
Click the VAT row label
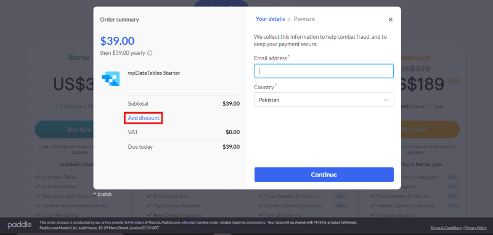click(132, 132)
